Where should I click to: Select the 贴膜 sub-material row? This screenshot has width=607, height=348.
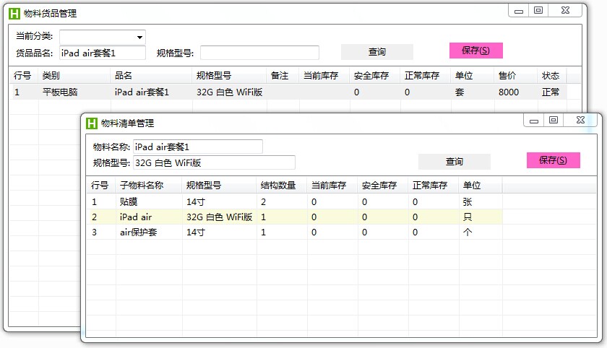coord(295,202)
